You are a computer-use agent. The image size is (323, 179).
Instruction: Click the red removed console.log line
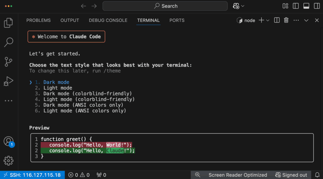(x=86, y=145)
